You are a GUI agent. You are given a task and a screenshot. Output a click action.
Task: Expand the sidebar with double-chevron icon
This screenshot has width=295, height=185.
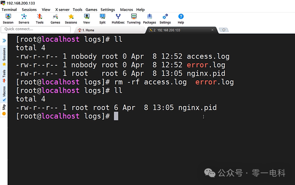point(4,41)
